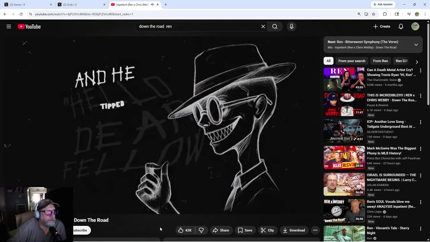
Task: Open the Mark McGwire video thumbnail
Action: [344, 157]
